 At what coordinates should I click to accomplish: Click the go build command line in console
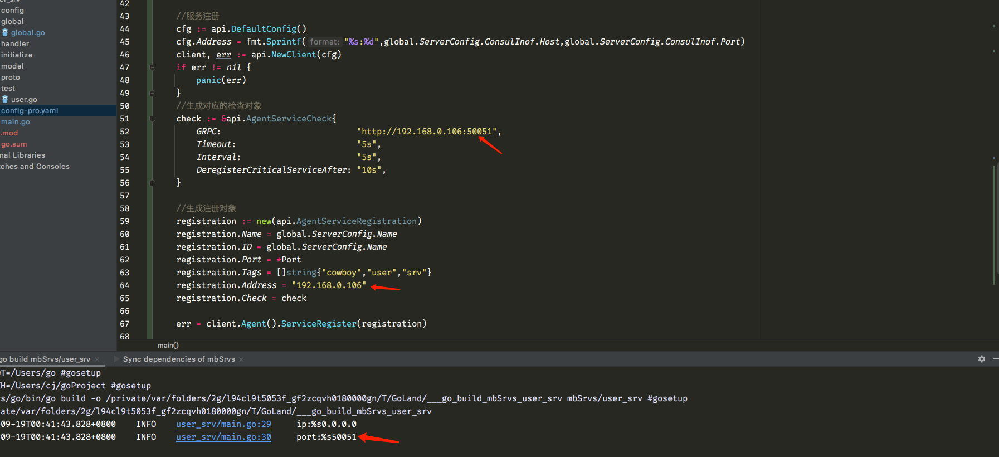pyautogui.click(x=344, y=398)
